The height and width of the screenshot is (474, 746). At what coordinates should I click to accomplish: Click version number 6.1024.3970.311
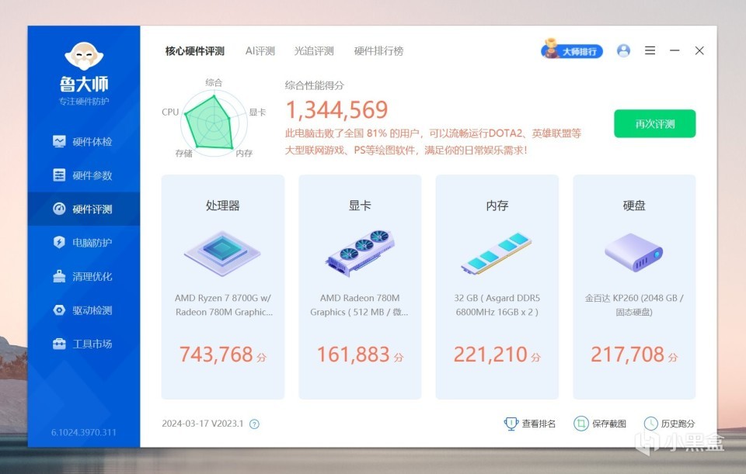coord(84,433)
